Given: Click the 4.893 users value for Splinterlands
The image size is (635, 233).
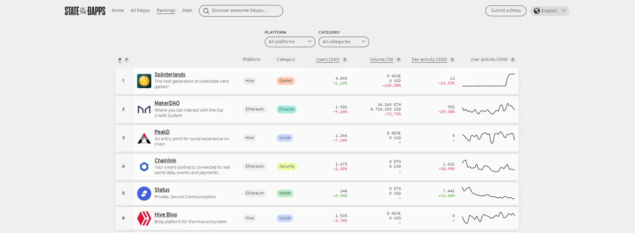Looking at the screenshot, I should point(341,78).
